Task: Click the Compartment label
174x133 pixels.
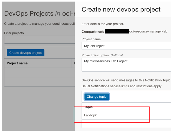Action: [93, 31]
